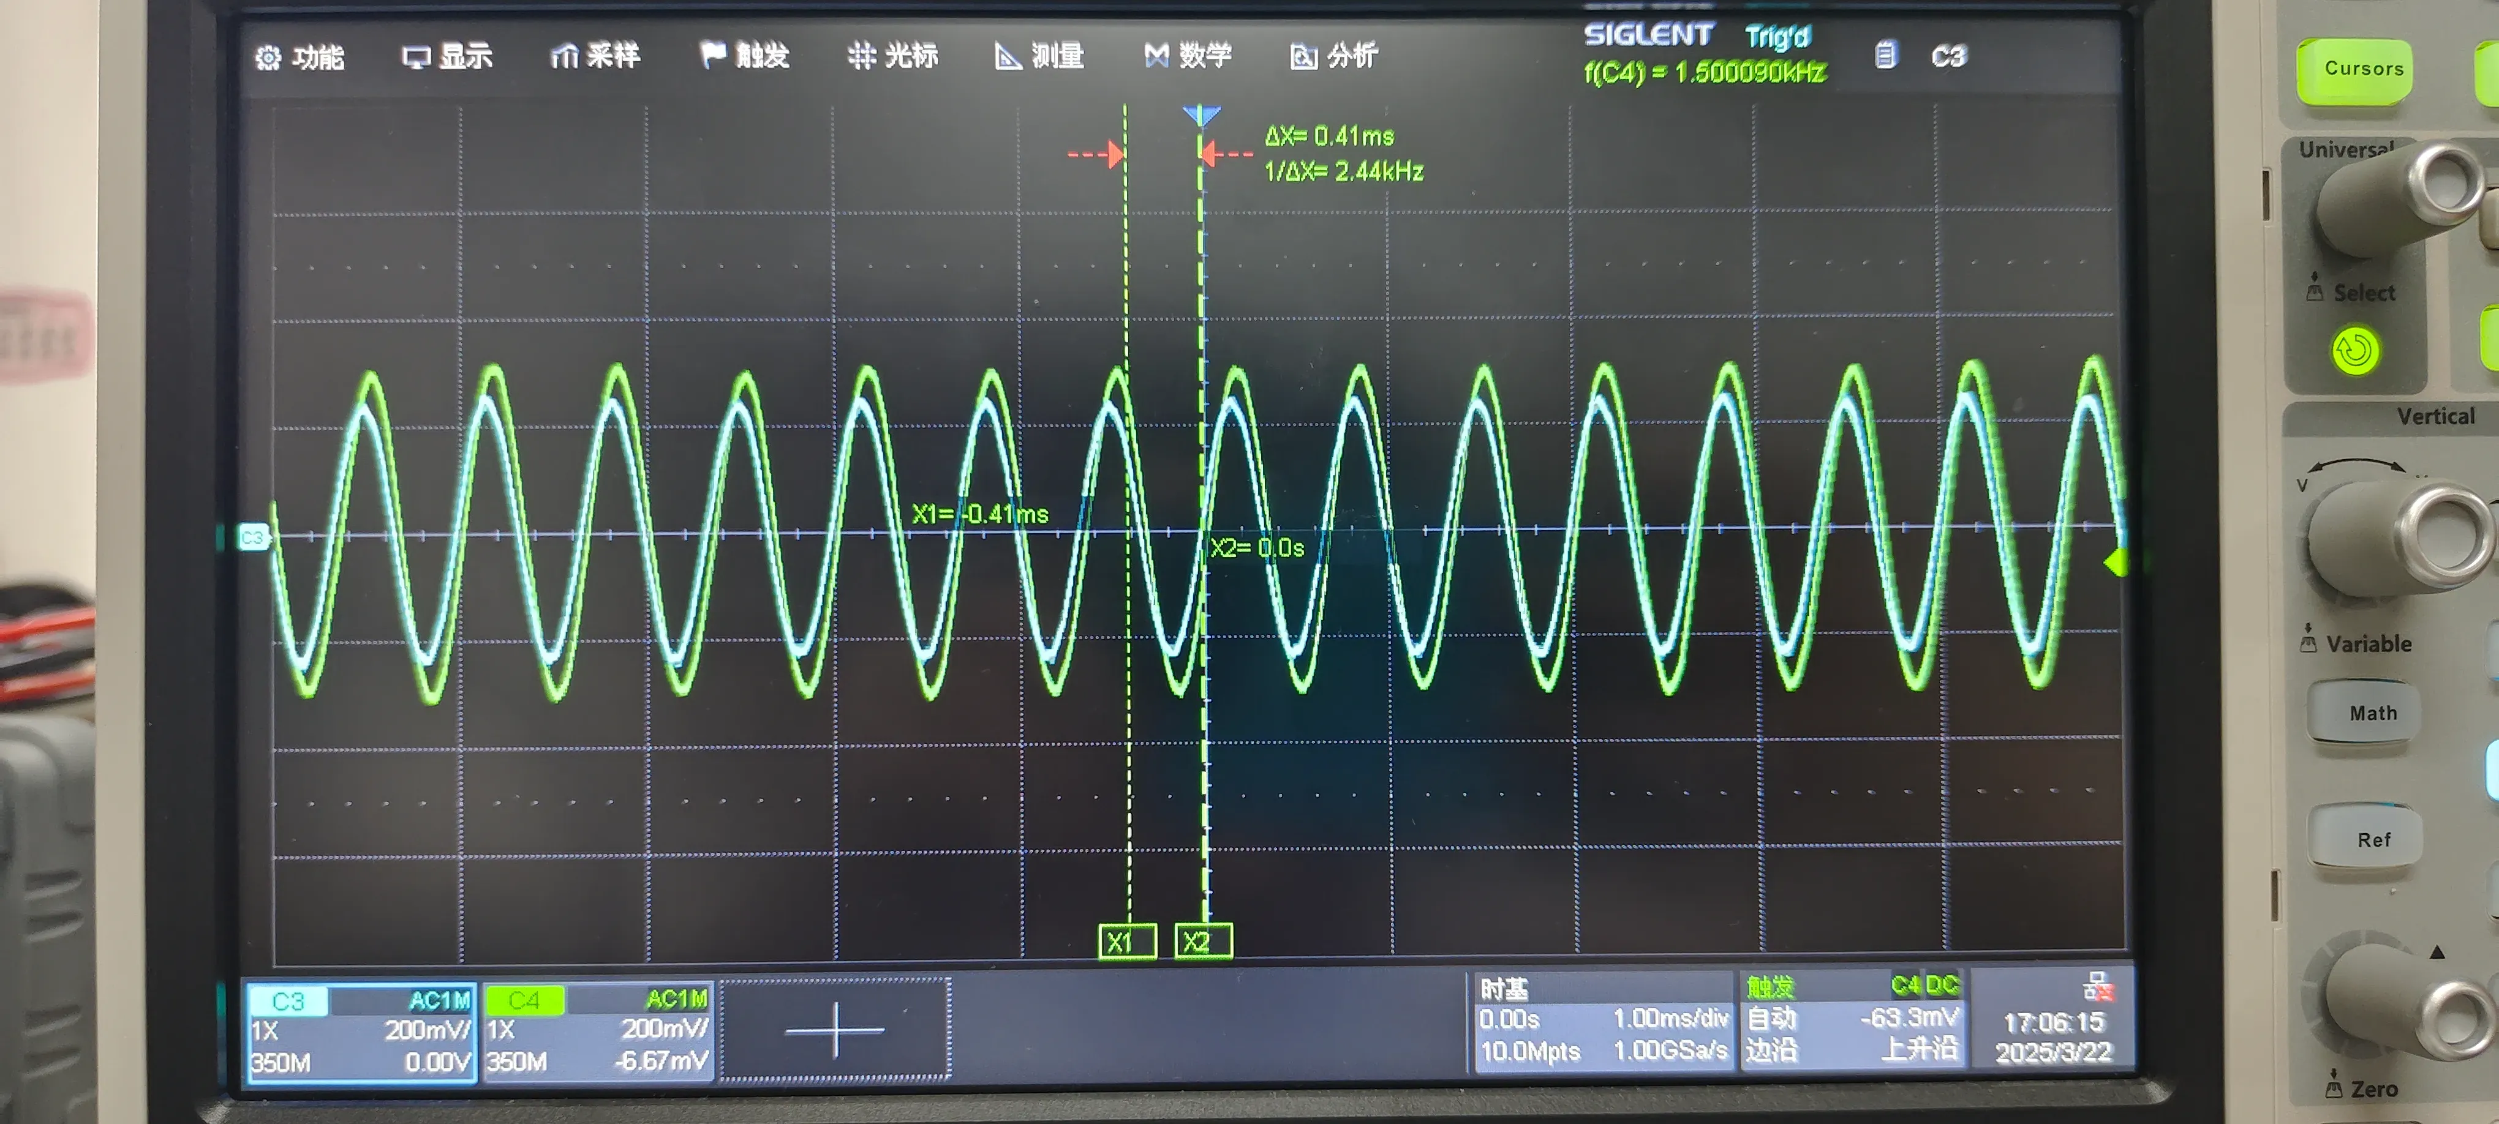The image size is (2499, 1124).
Task: Click the memory icon beside C3 label
Action: pos(1885,55)
